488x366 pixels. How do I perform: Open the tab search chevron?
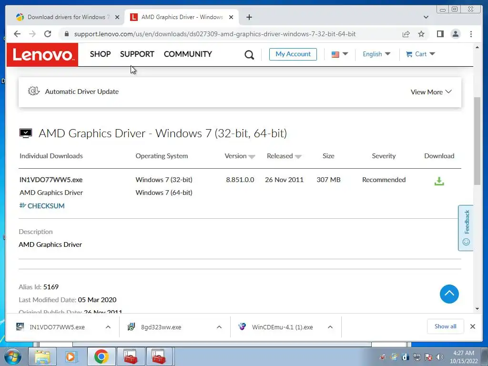click(x=426, y=17)
